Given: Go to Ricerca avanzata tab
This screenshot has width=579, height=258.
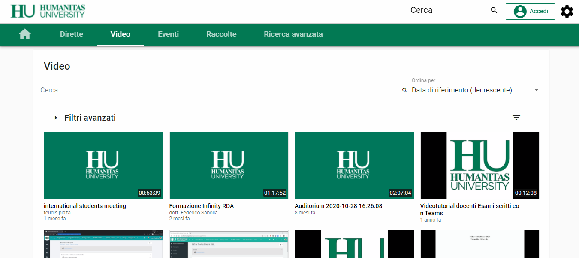Looking at the screenshot, I should click(293, 34).
